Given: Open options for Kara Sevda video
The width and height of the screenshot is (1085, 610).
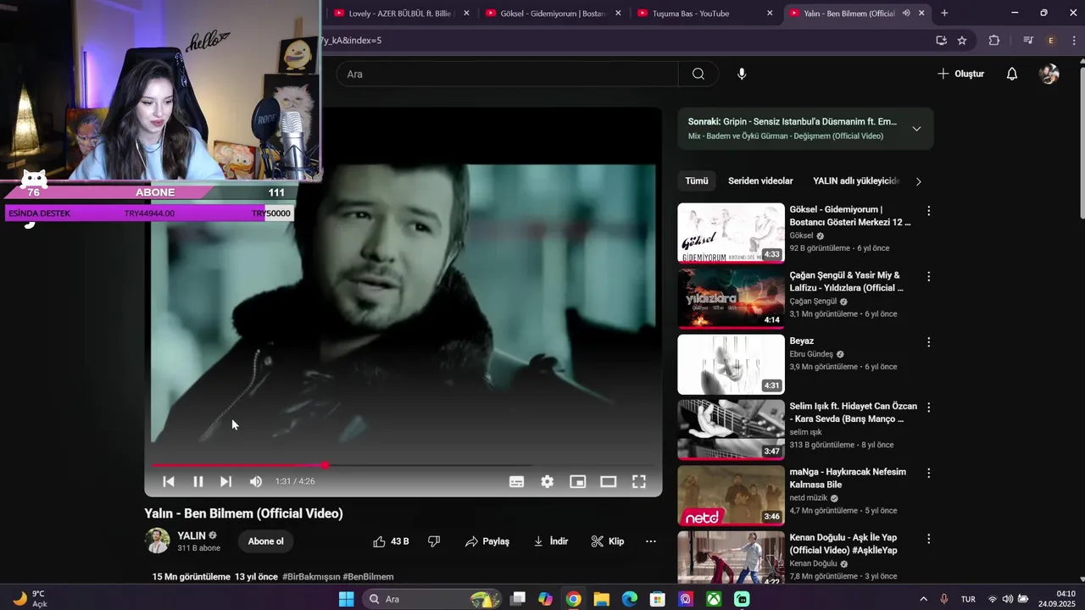Looking at the screenshot, I should (928, 408).
